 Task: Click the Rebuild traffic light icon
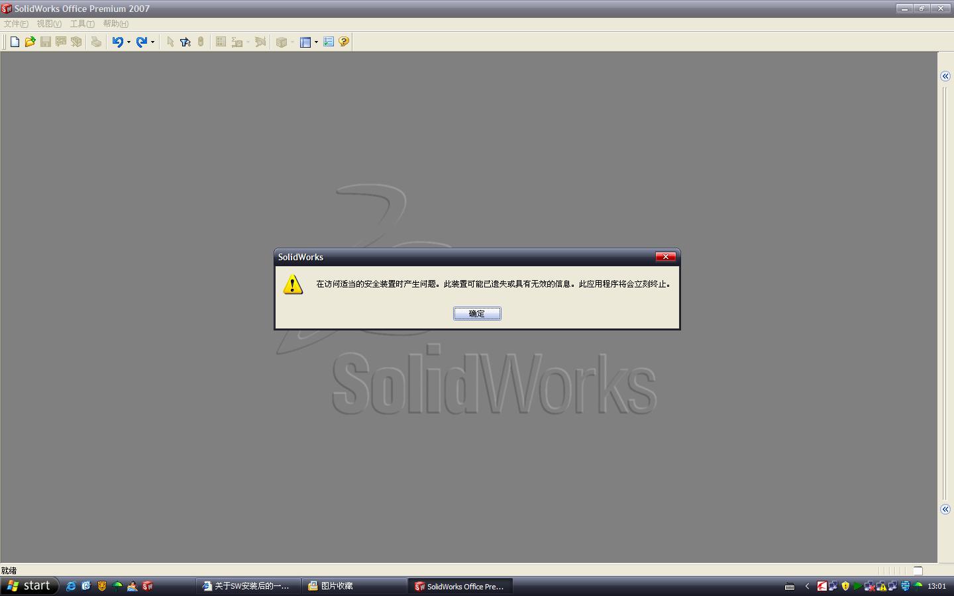click(201, 42)
